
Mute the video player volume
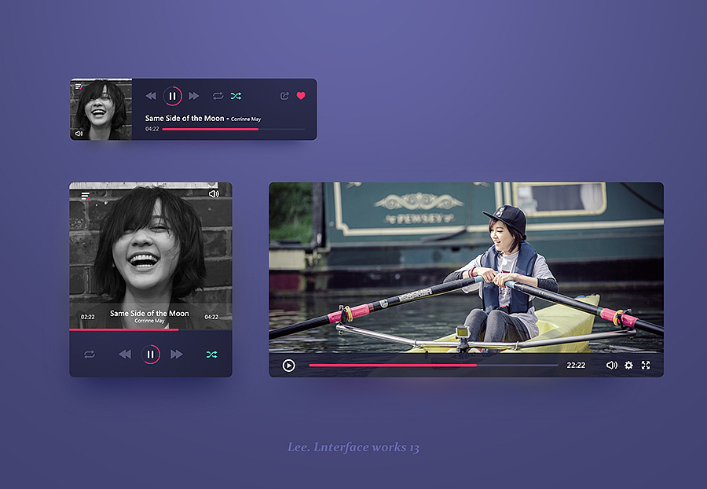coord(611,366)
